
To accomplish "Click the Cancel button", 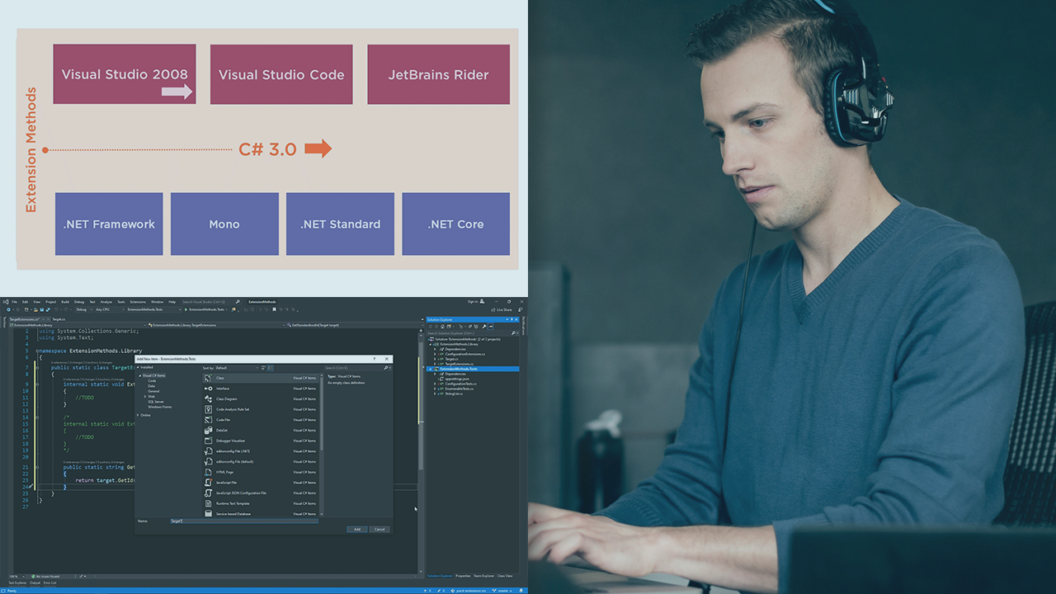I will [x=379, y=529].
